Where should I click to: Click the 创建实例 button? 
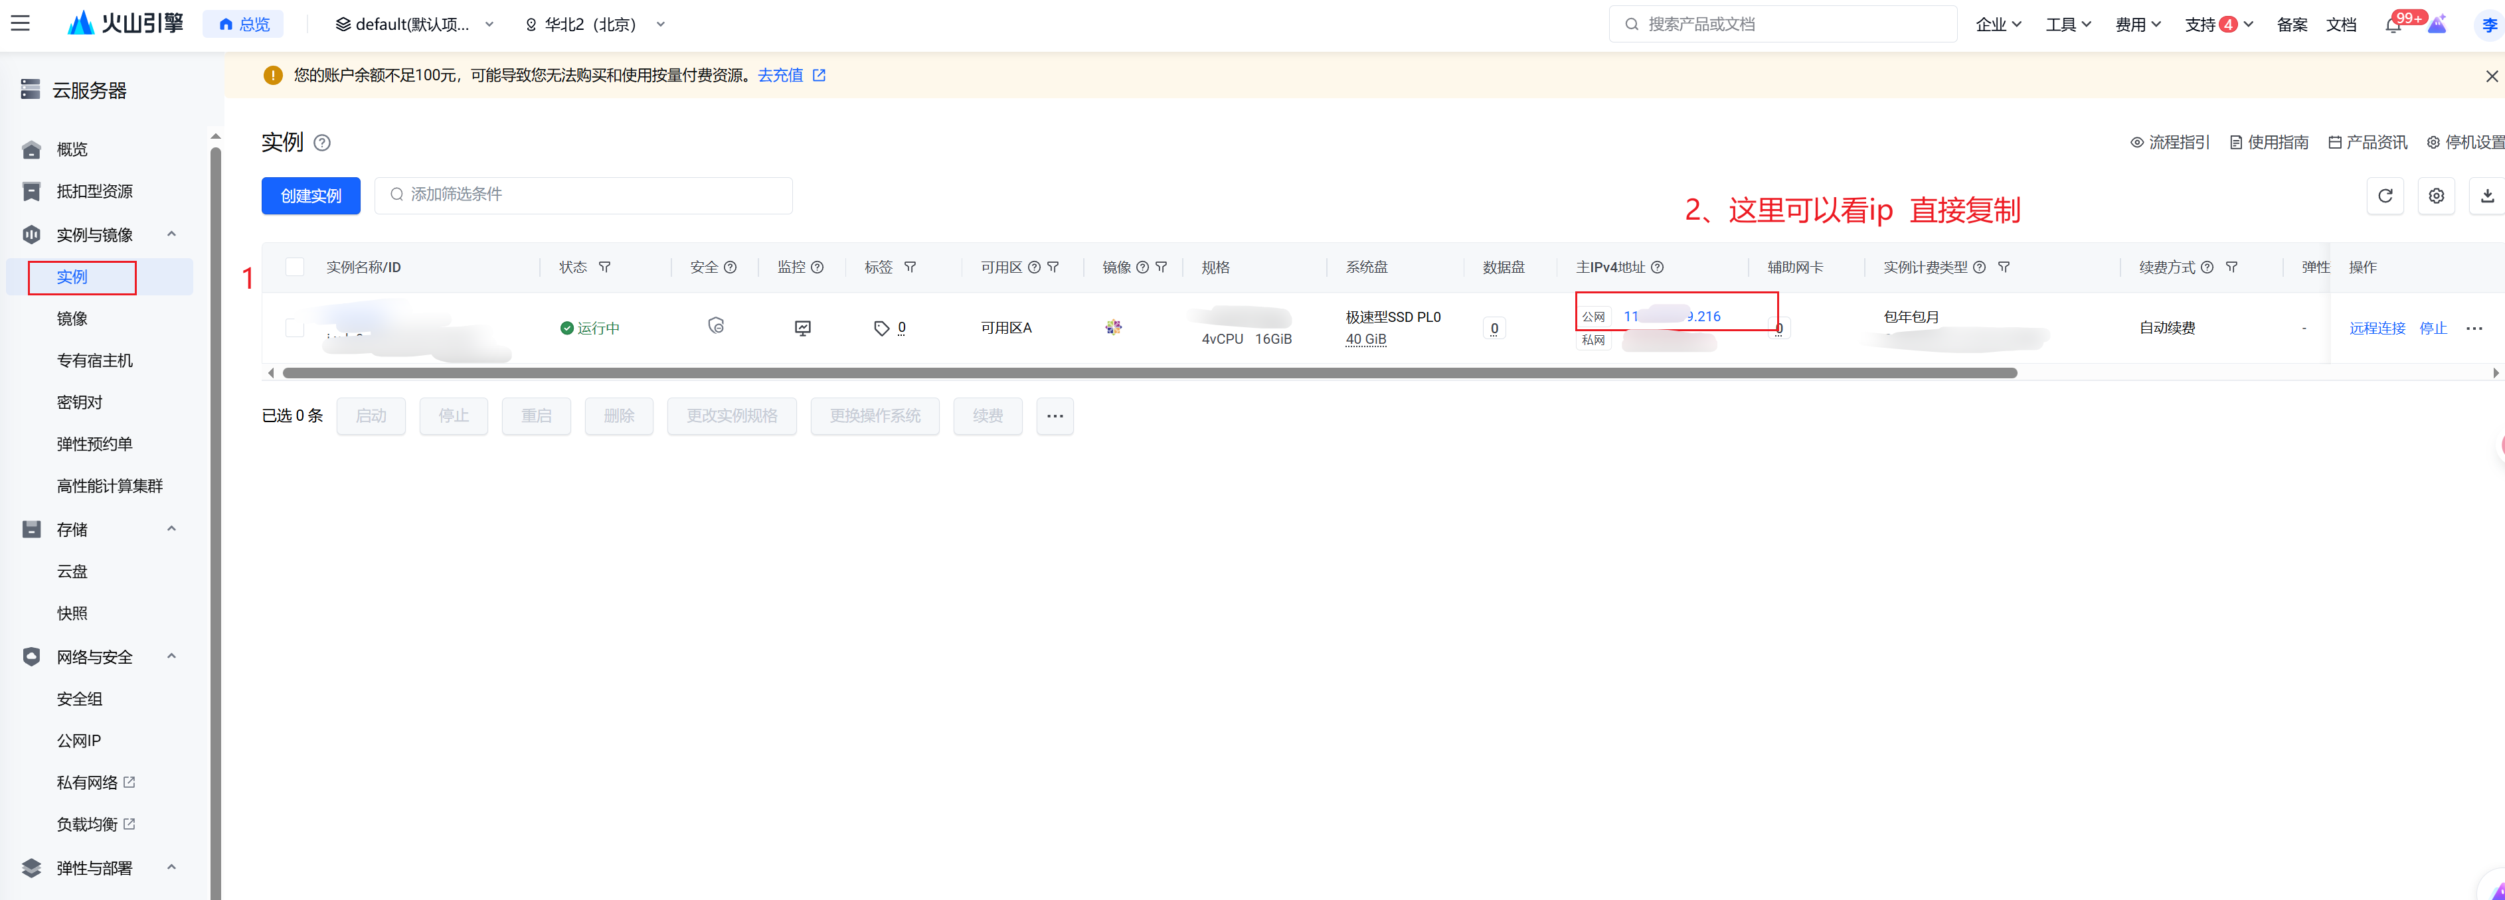pos(310,195)
